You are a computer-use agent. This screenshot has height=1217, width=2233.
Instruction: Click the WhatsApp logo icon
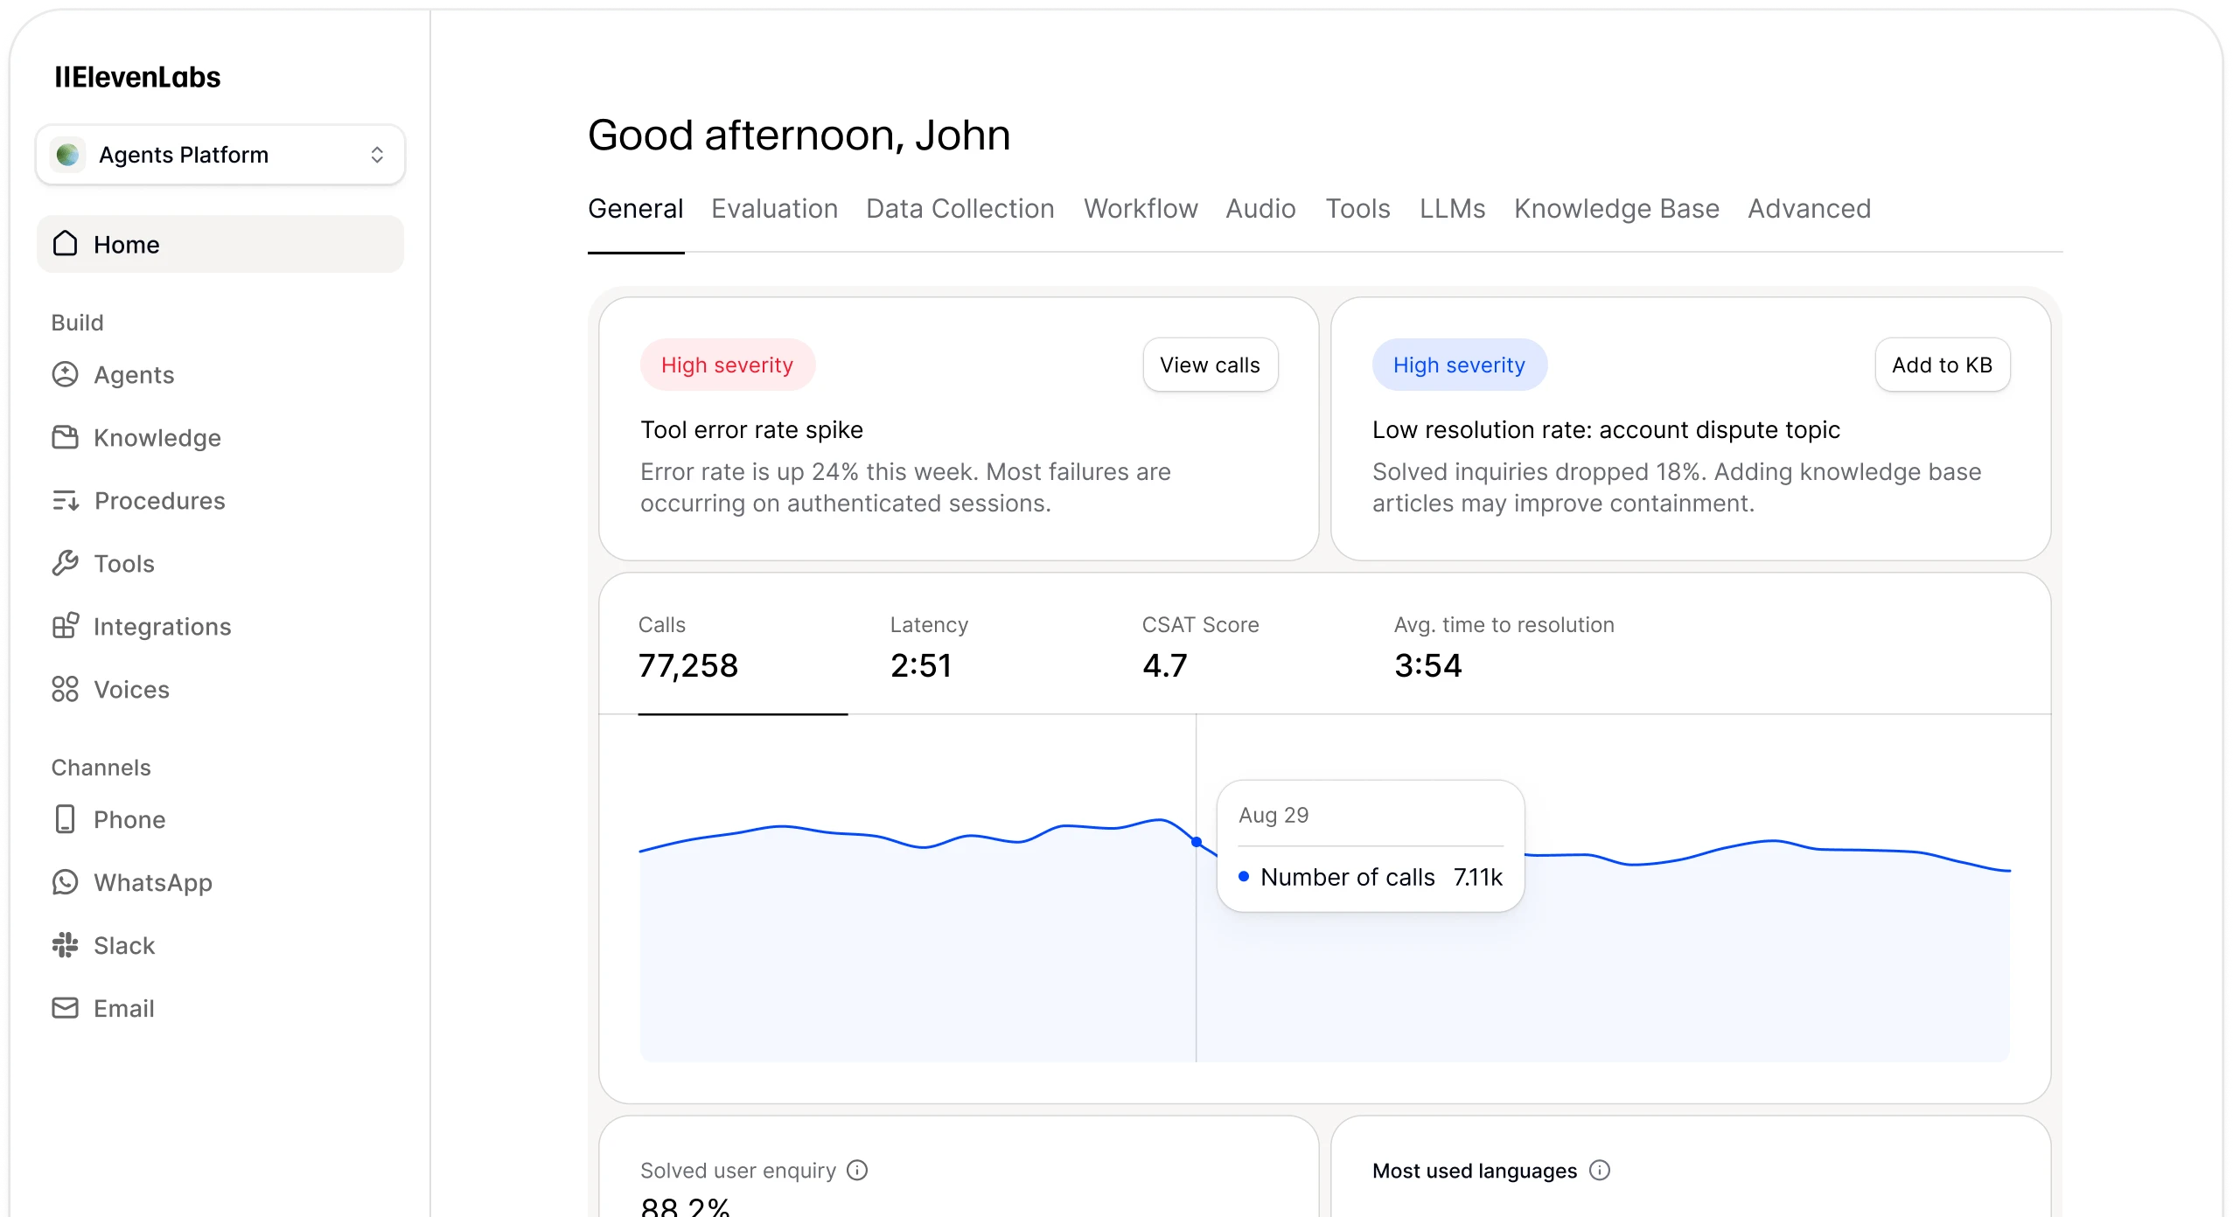coord(66,882)
